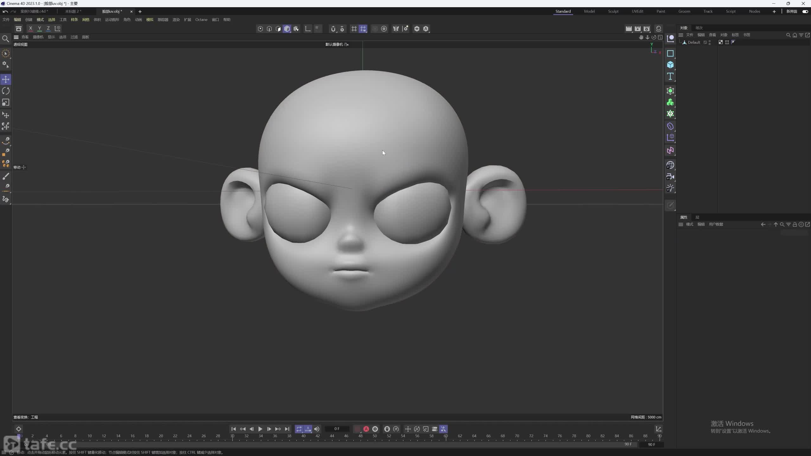811x456 pixels.
Task: Click the Cloner MoGraph green icon
Action: [670, 102]
